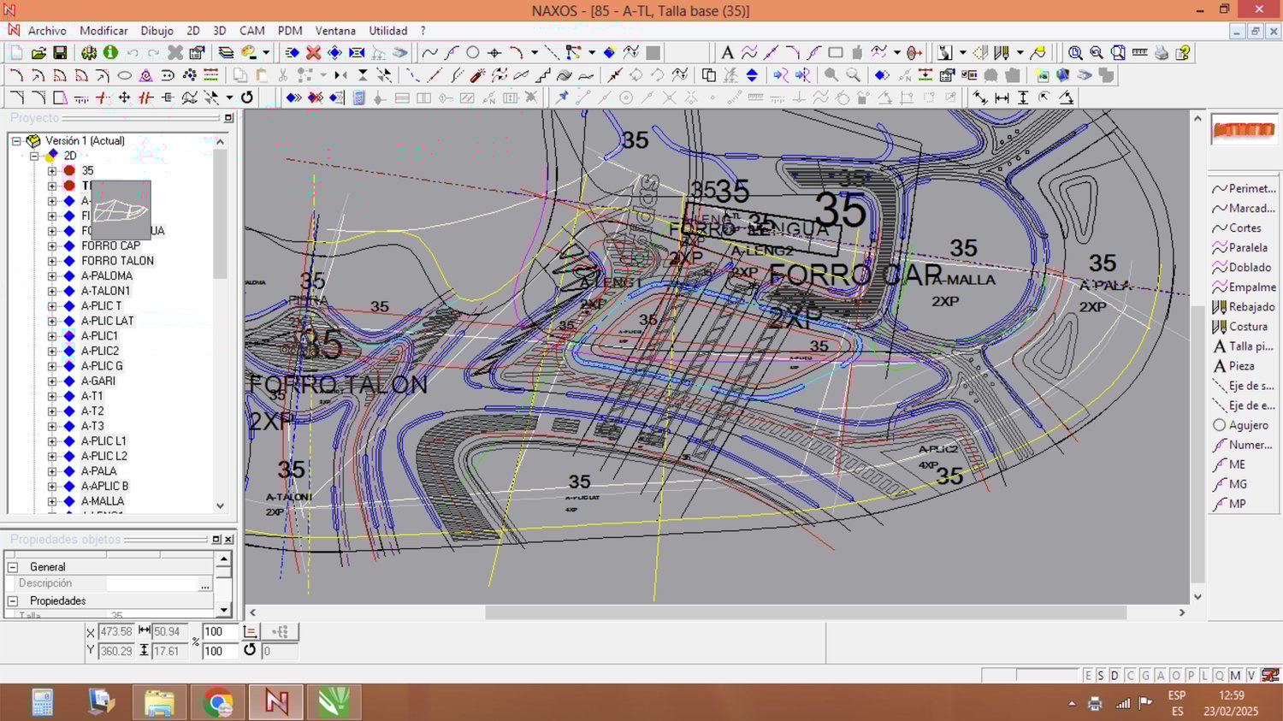Click the red X delete icon

314,53
